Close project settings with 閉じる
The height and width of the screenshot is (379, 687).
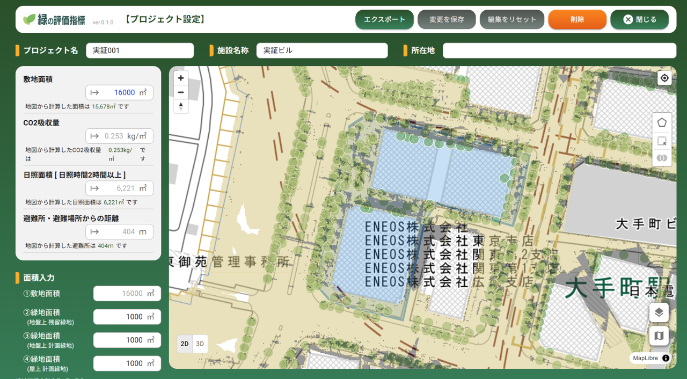639,19
